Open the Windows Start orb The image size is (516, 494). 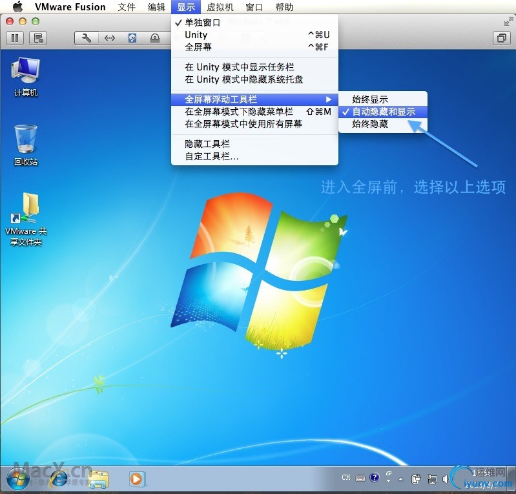point(17,479)
